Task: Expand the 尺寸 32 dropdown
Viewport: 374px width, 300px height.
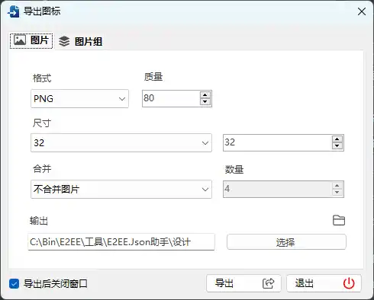Action: point(121,142)
